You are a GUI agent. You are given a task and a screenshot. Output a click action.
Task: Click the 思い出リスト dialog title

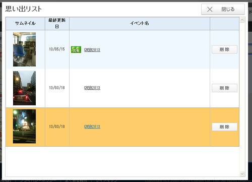[24, 9]
